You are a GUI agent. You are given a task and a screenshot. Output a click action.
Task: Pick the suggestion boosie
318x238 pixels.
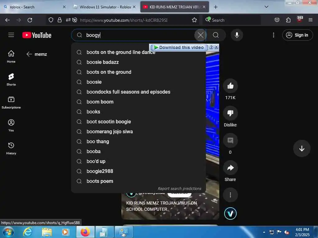[x=138, y=82]
